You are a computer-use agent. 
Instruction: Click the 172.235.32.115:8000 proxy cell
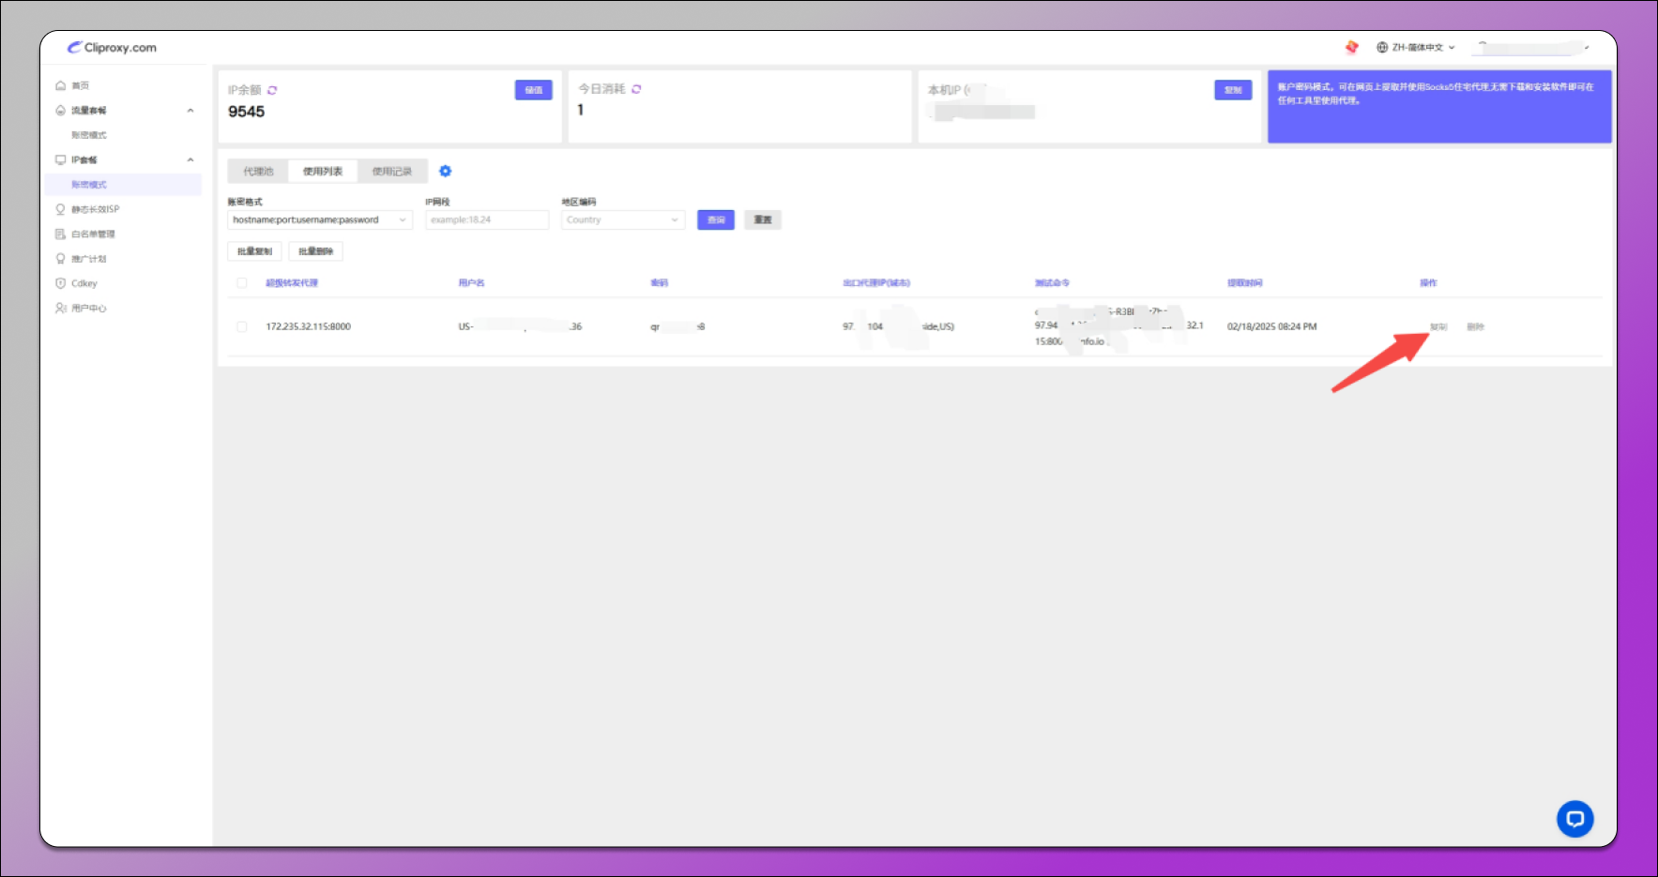[x=309, y=327]
